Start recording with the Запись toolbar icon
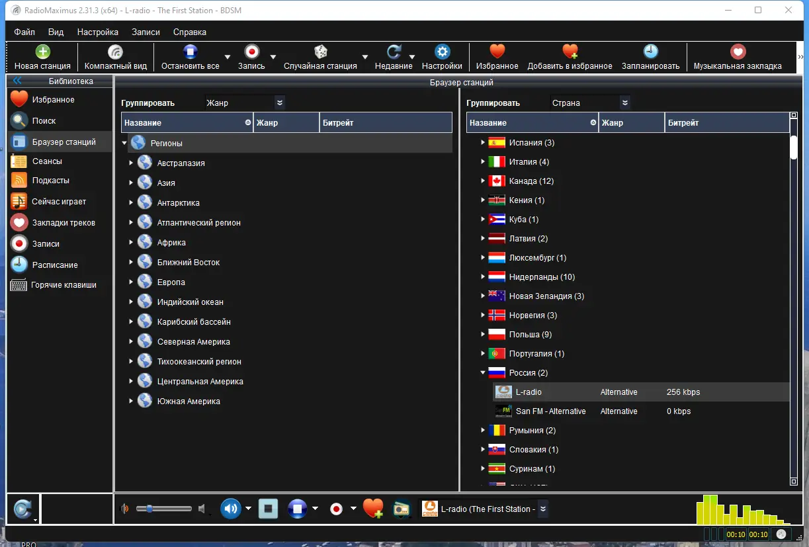The image size is (809, 547). [x=251, y=58]
